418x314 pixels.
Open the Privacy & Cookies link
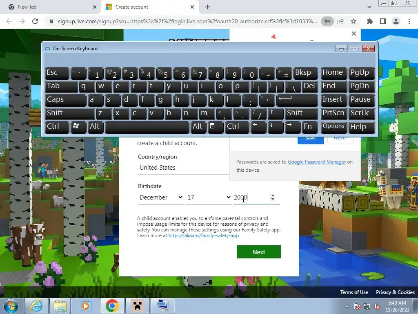pos(395,292)
